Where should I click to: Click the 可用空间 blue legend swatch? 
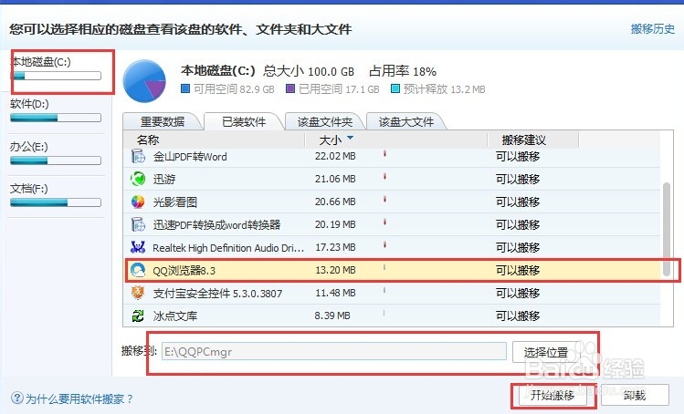click(x=185, y=88)
